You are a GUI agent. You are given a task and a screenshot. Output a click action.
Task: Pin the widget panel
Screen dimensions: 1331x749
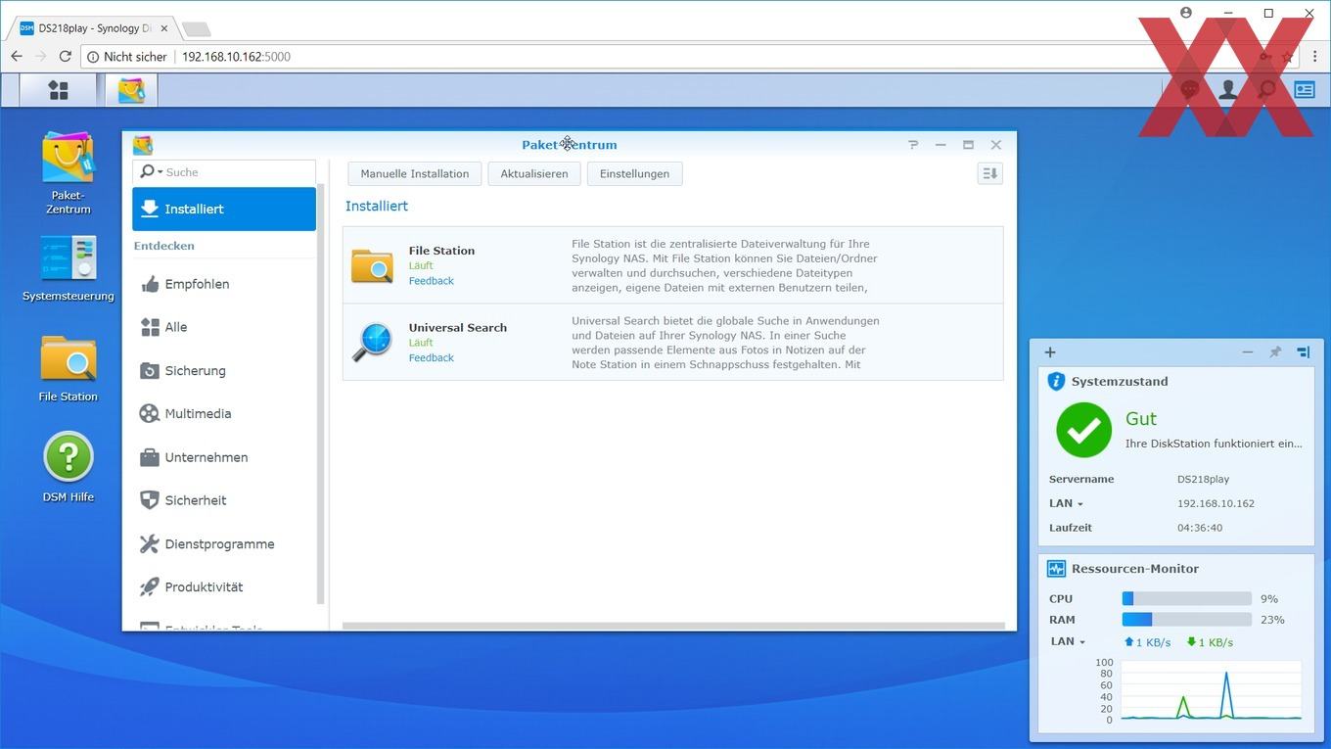1275,352
